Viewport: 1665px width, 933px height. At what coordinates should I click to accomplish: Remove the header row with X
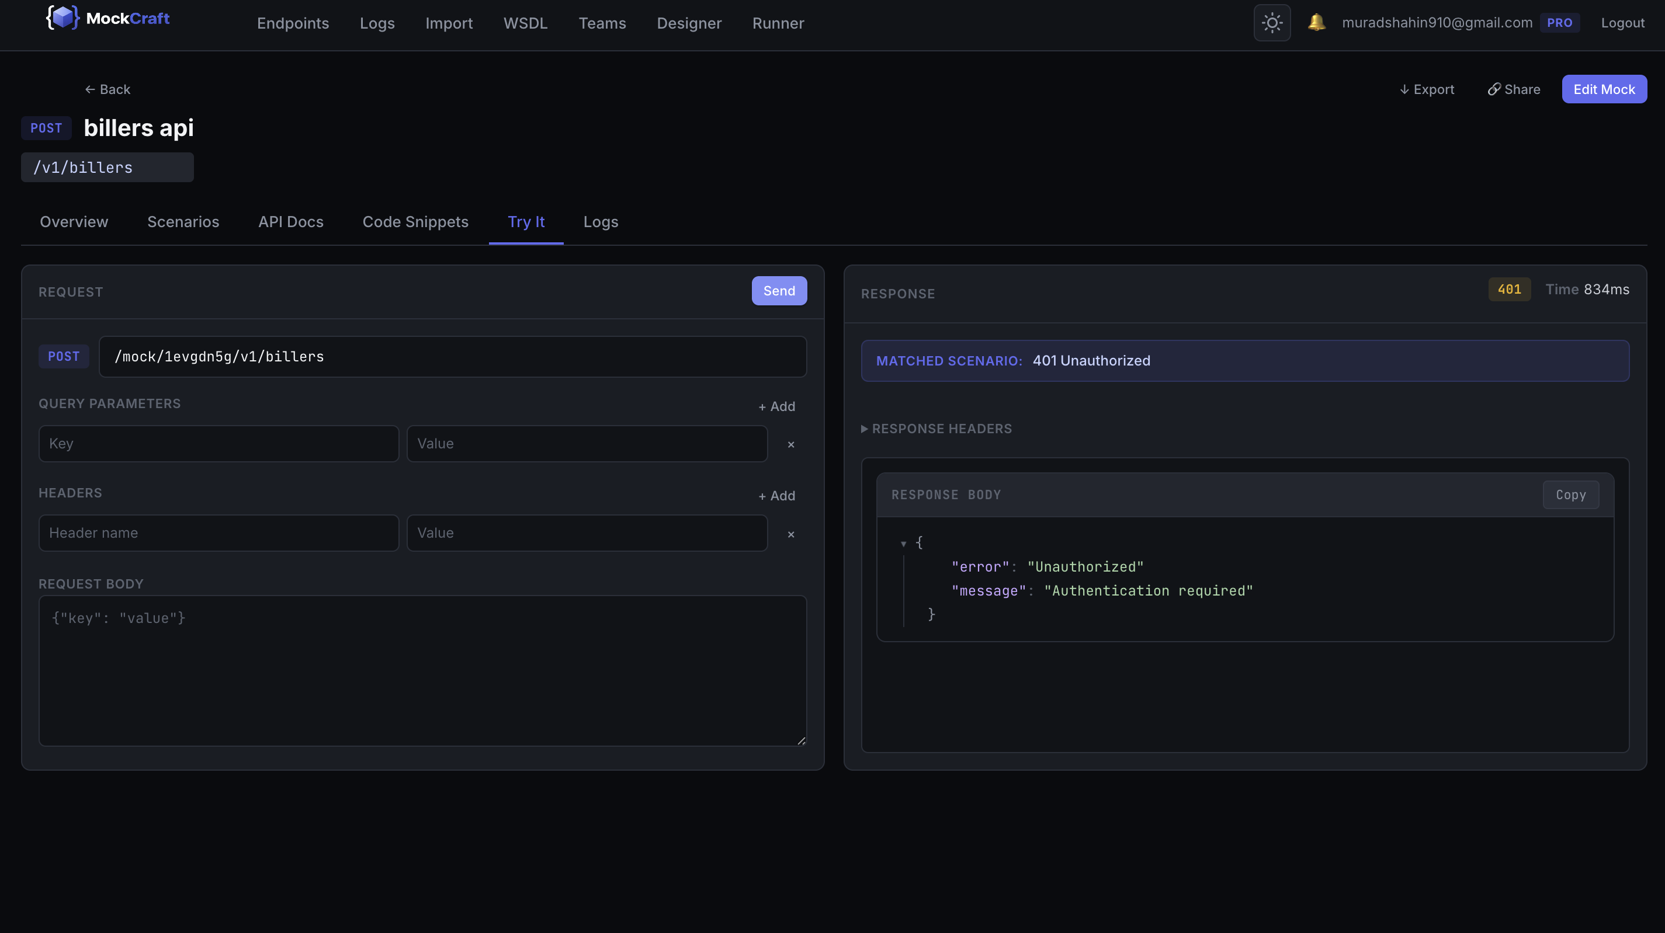pos(790,534)
